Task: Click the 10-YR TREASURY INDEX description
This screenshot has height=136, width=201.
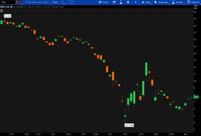Action: pyautogui.click(x=37, y=2)
